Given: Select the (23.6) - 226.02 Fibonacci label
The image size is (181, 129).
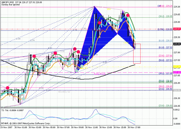Looking at the screenshot, I should pyautogui.click(x=165, y=106).
